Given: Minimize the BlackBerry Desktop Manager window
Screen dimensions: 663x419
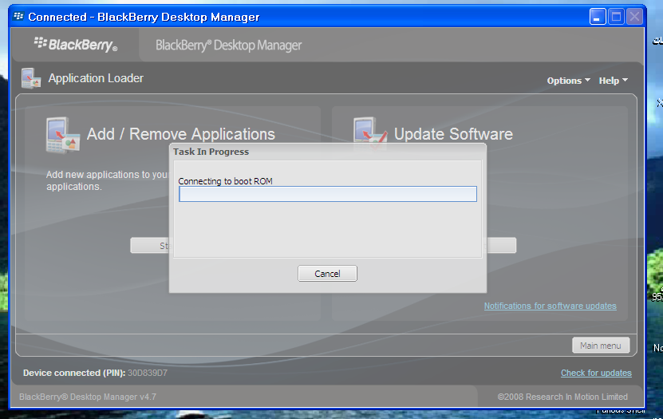Looking at the screenshot, I should pyautogui.click(x=598, y=17).
